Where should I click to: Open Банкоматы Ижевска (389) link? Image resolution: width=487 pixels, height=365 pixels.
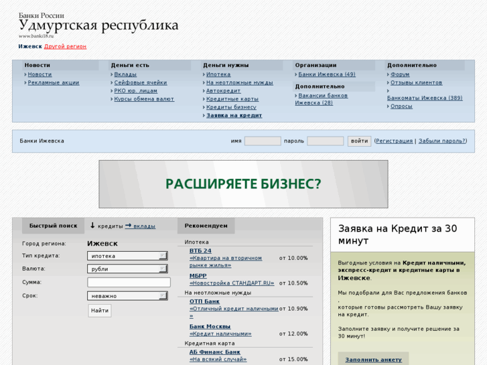point(425,98)
